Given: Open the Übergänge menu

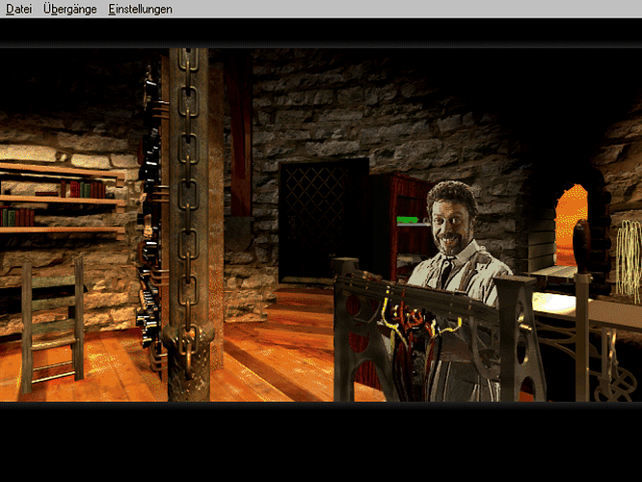Looking at the screenshot, I should click(70, 9).
